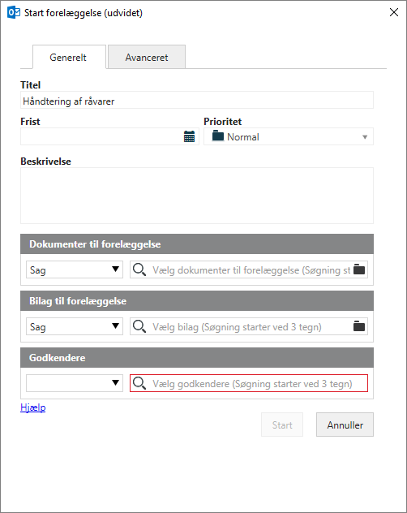The image size is (407, 513).
Task: Expand the Prioritet dropdown
Action: click(365, 137)
